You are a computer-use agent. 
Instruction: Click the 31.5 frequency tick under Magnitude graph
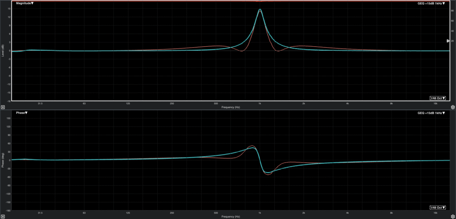tap(40, 104)
